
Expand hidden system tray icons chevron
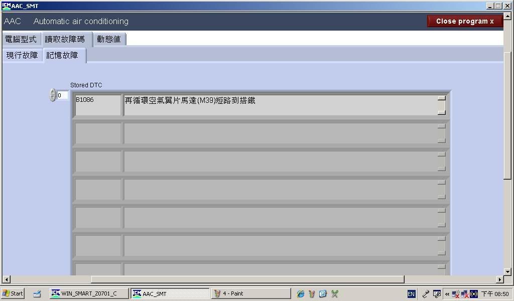[x=447, y=294]
